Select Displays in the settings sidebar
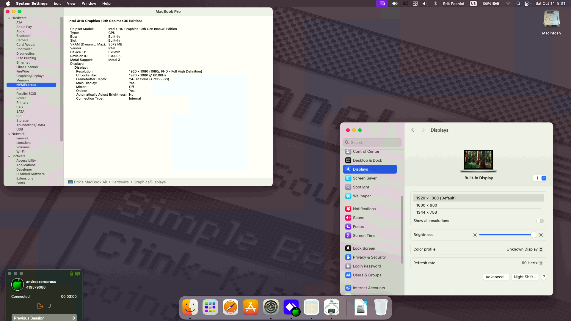The image size is (571, 321). pos(370,169)
